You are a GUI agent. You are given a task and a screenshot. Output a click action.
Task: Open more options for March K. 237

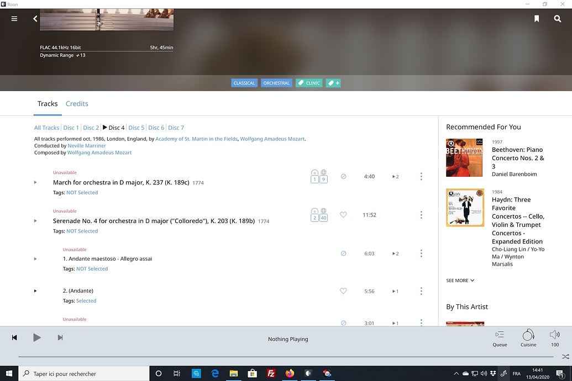[x=421, y=177]
